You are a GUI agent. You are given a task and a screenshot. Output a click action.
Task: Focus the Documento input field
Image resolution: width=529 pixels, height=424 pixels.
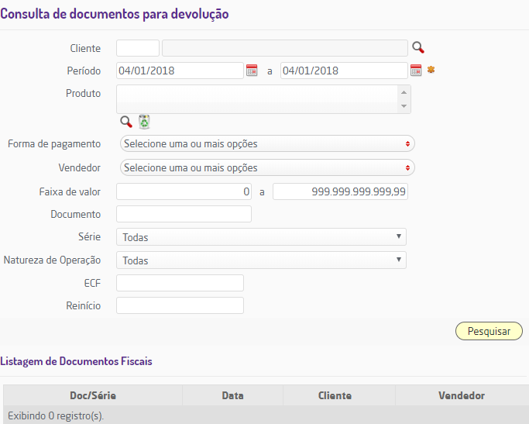pyautogui.click(x=184, y=214)
